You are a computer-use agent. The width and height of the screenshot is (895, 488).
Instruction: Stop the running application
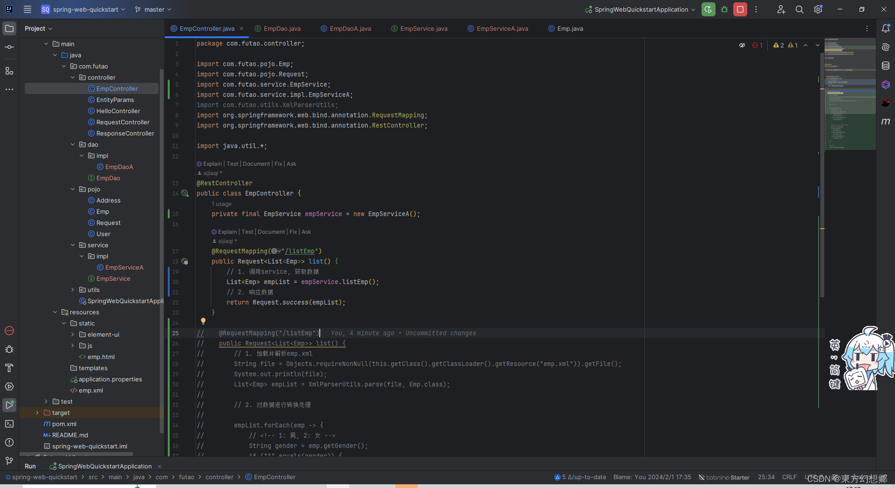point(740,9)
